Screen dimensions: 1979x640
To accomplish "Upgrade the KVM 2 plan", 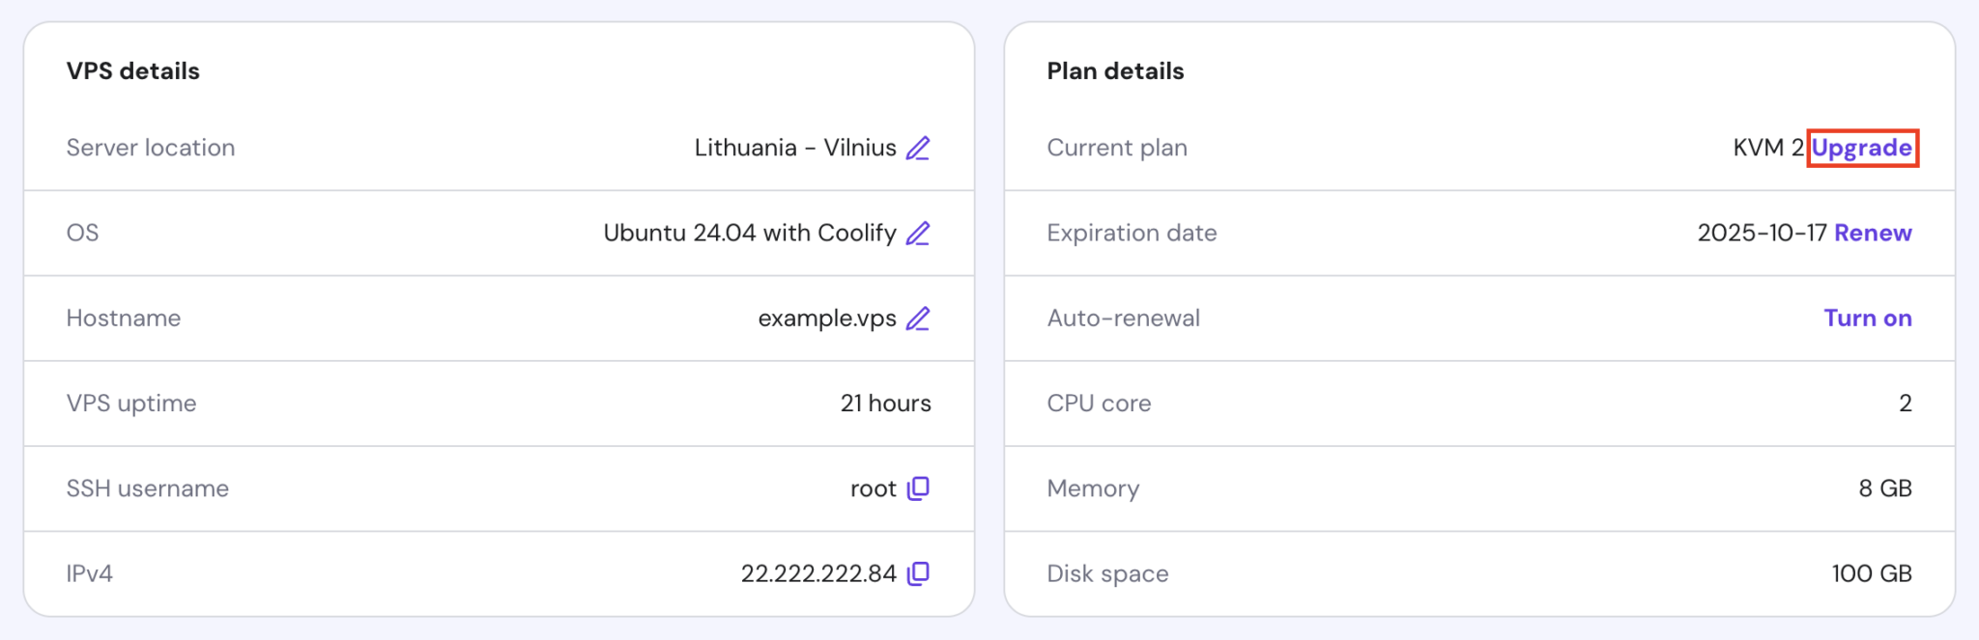I will tap(1861, 148).
